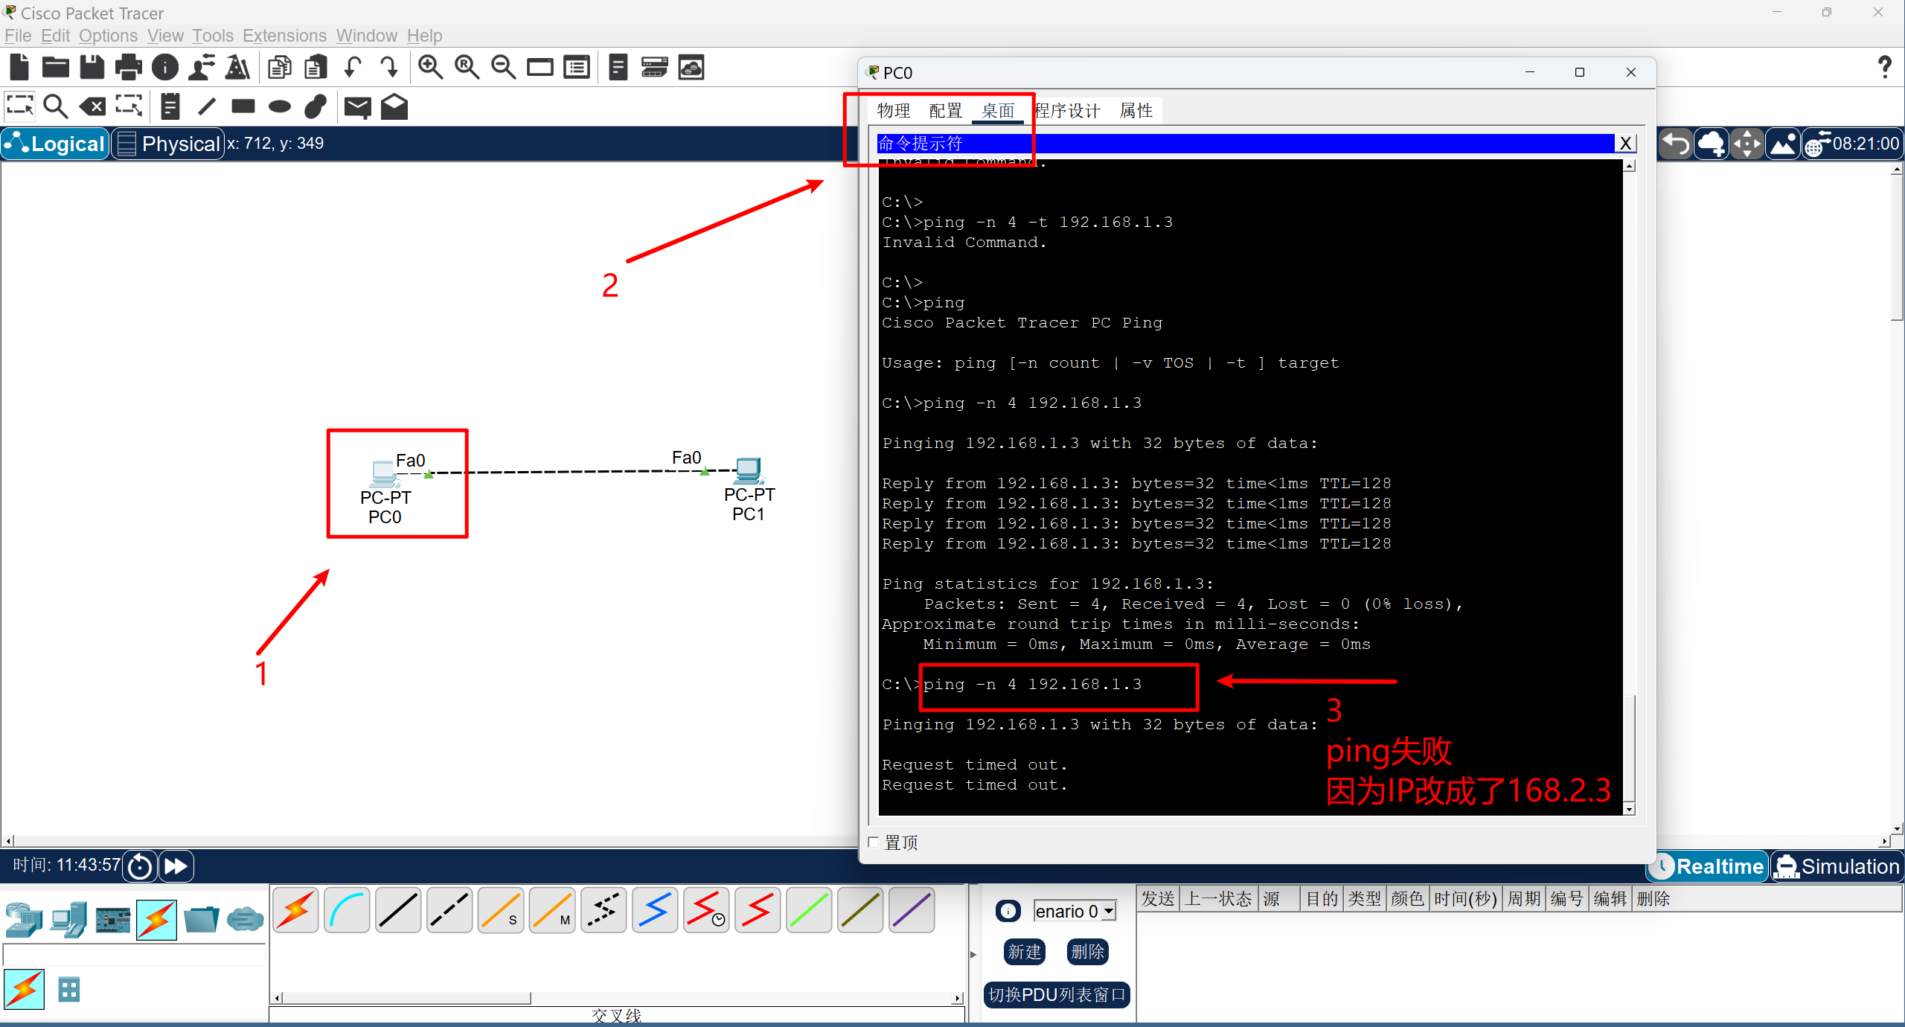Pick the automatic connection lightning cable
Viewport: 1905px width, 1027px height.
pyautogui.click(x=296, y=909)
